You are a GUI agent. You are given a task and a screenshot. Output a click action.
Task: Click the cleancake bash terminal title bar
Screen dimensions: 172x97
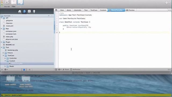86,73
